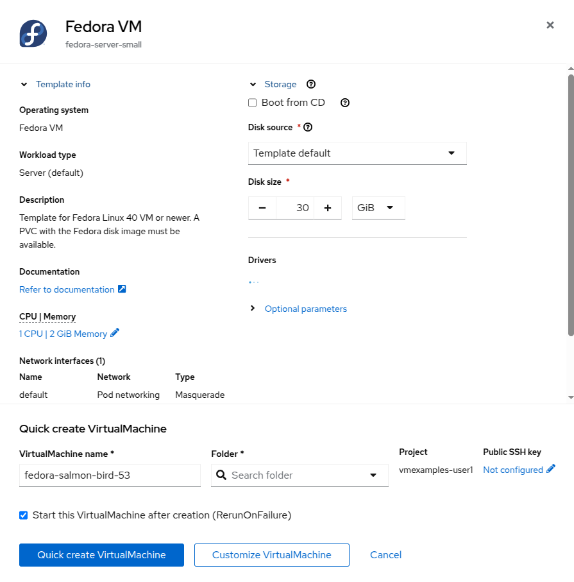Open the Template default disk source dropdown
This screenshot has width=574, height=582.
click(357, 153)
